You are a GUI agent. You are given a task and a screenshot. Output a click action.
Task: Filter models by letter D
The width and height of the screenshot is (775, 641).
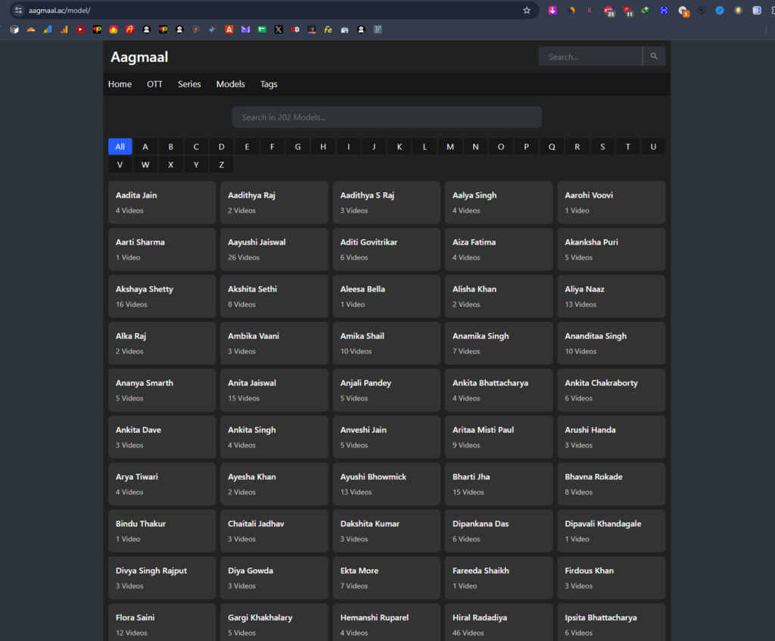tap(222, 147)
